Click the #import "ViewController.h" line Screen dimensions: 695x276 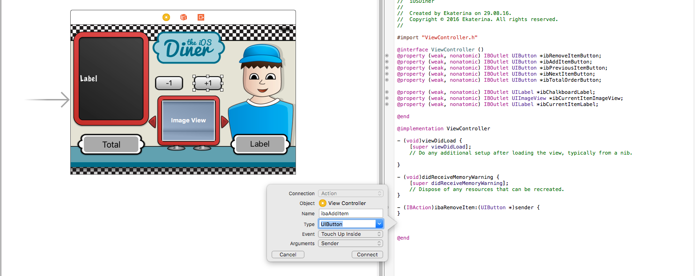[437, 37]
